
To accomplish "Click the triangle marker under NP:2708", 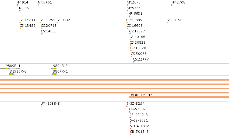I will click(172, 5).
